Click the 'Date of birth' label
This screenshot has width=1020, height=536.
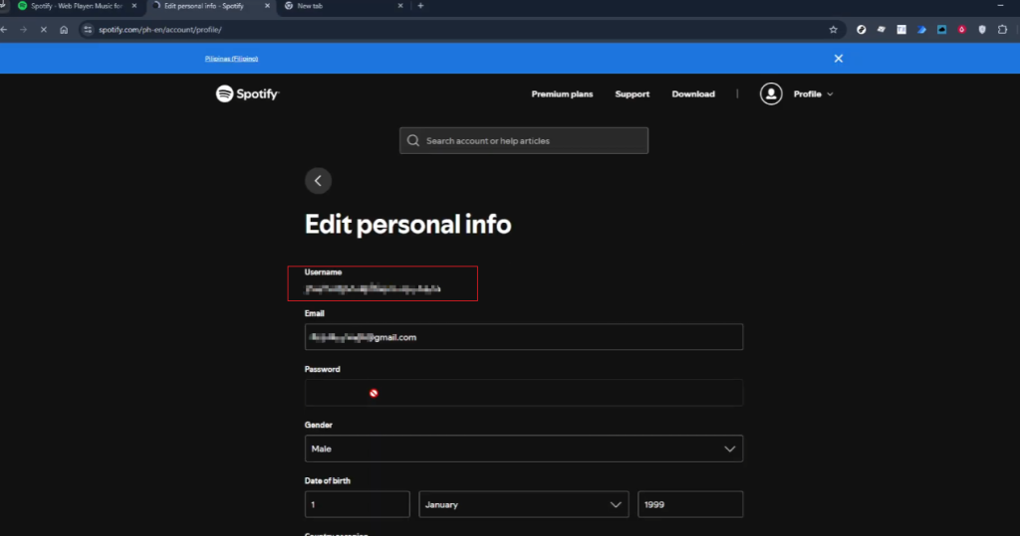click(327, 480)
